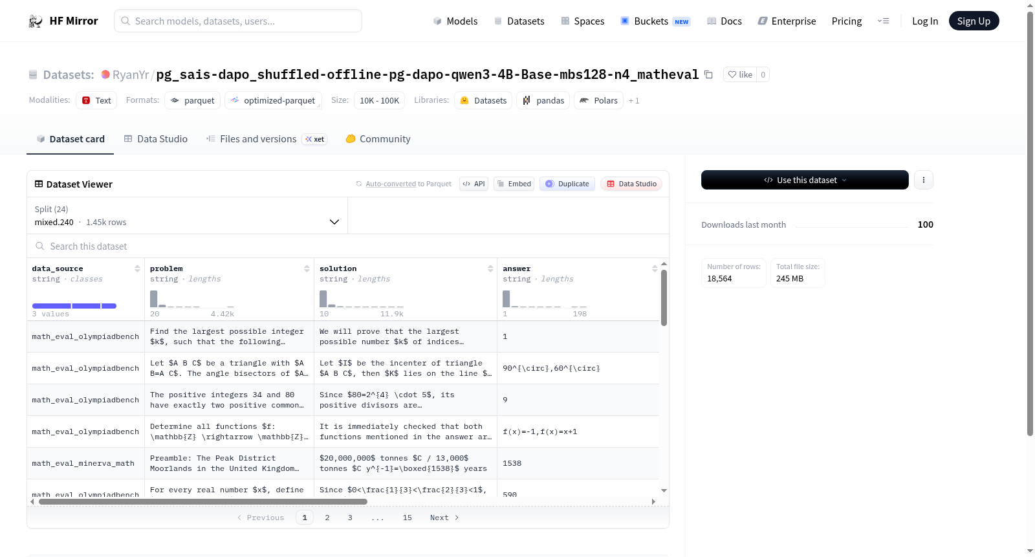
Task: Open the more options three-dot menu
Action: [x=924, y=180]
